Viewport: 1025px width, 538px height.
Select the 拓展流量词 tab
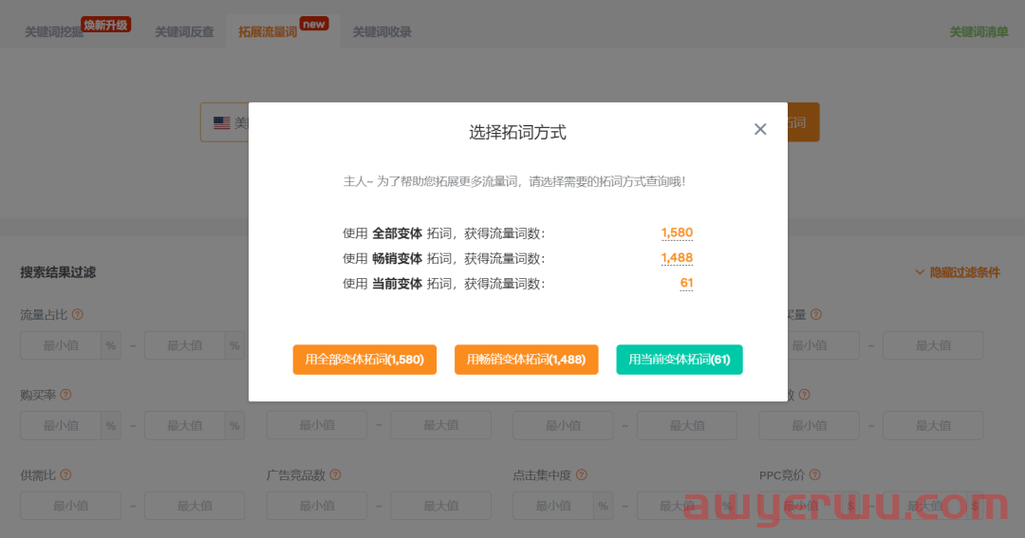(x=268, y=32)
